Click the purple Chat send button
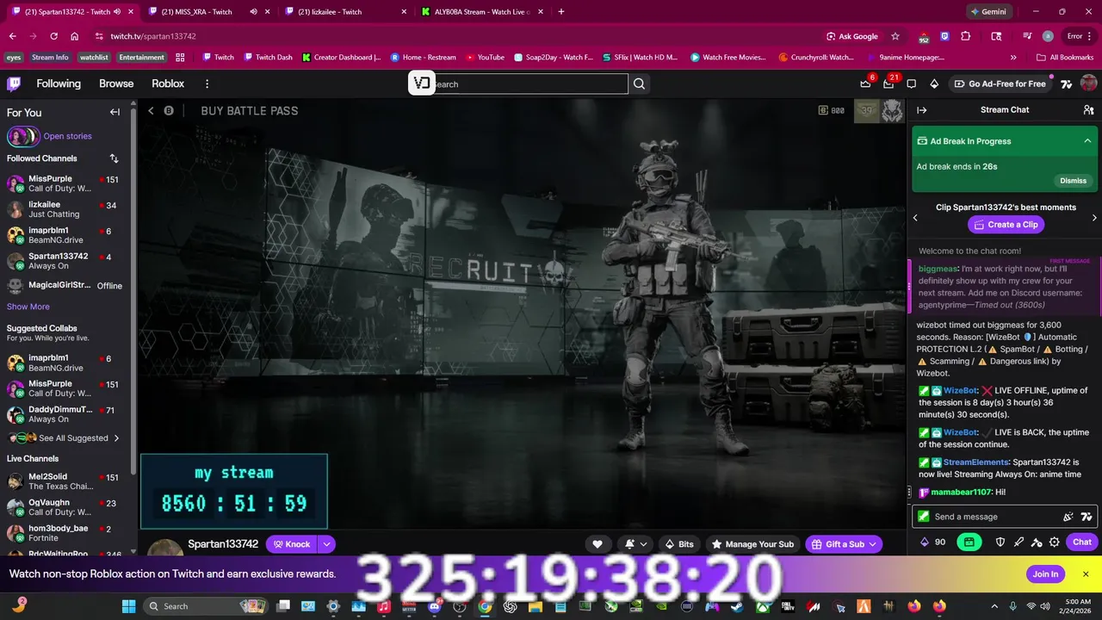 pyautogui.click(x=1082, y=542)
